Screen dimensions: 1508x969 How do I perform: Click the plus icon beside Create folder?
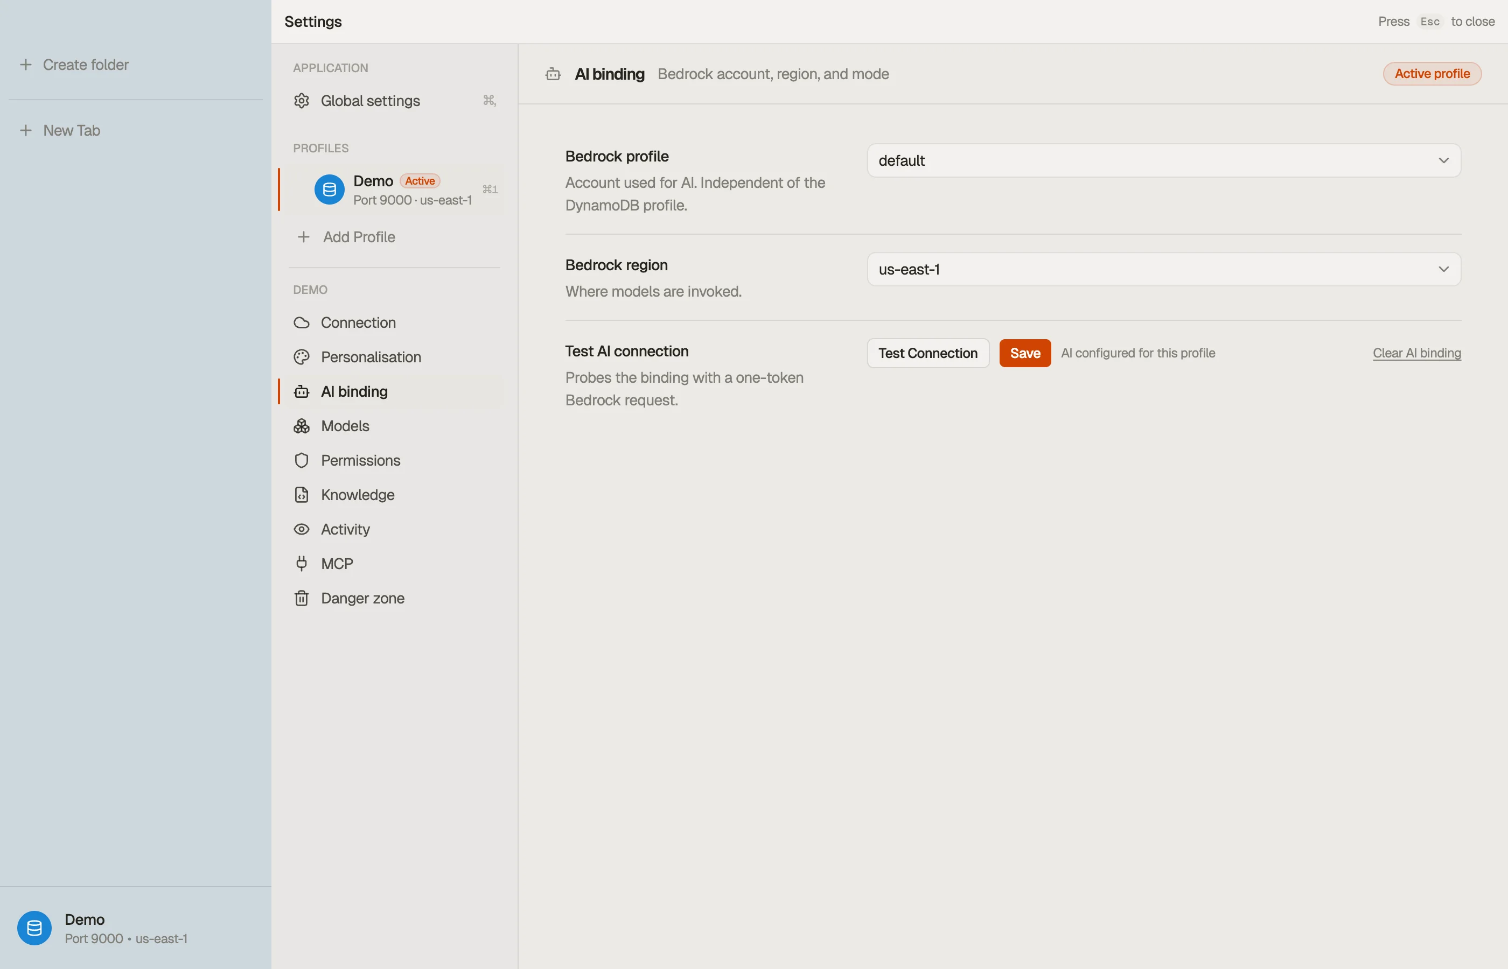pyautogui.click(x=26, y=65)
